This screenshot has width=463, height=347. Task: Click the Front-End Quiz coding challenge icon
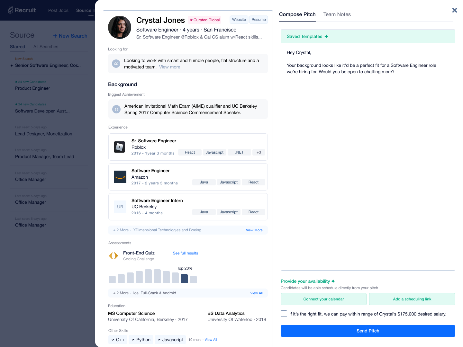(113, 255)
